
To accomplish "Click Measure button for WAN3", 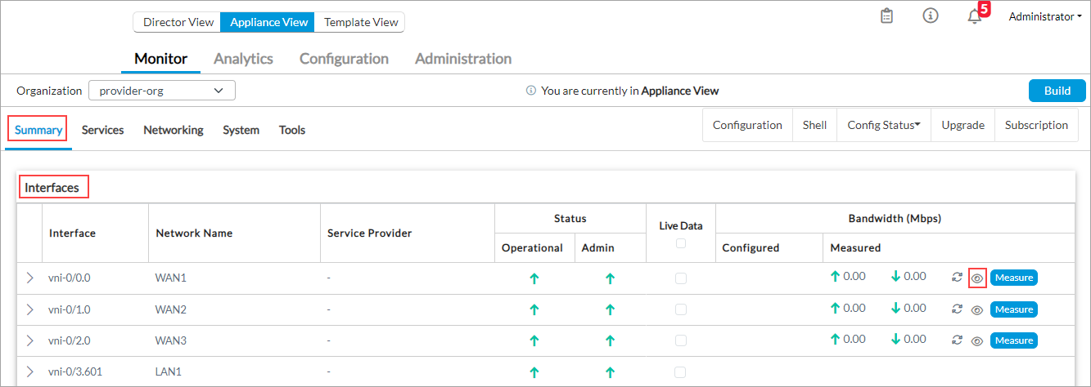I will (x=1013, y=340).
